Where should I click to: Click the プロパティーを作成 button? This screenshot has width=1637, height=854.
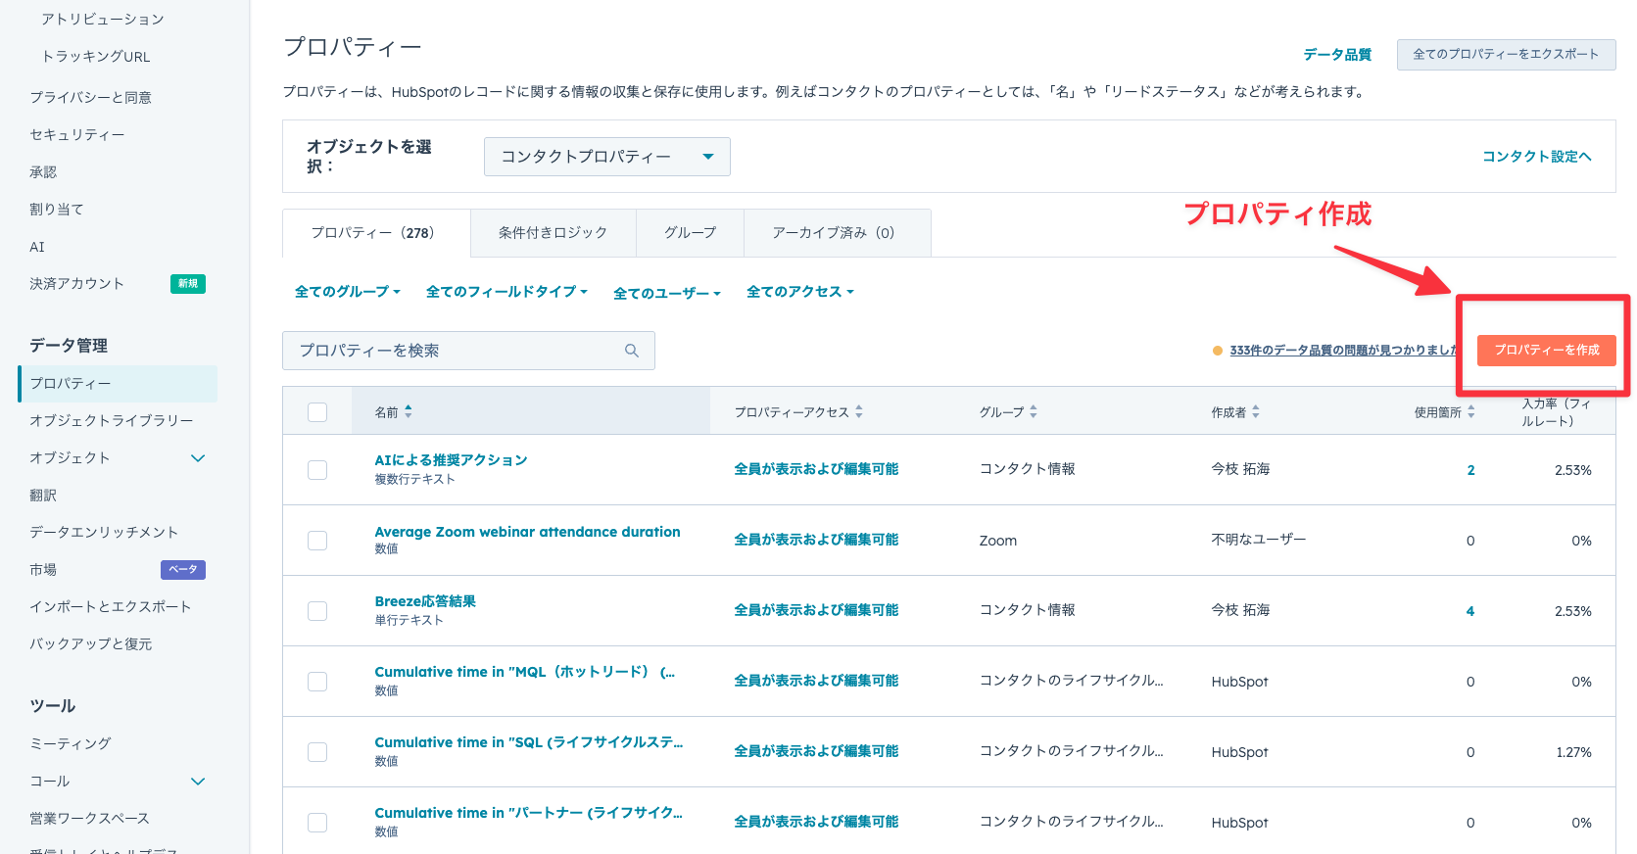click(1546, 351)
